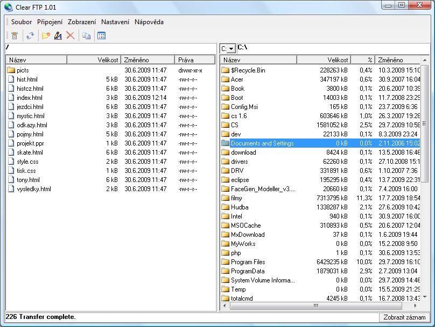Click the refresh arrows toolbar icon
Viewport: 435px width, 327px height.
click(x=30, y=35)
